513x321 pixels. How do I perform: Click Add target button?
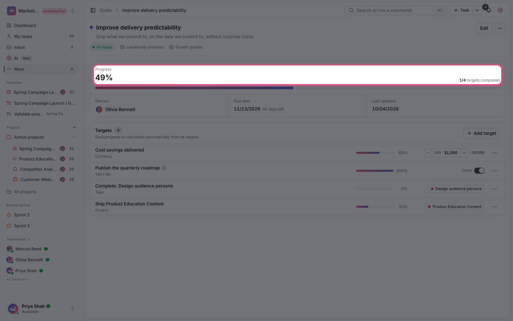[482, 133]
